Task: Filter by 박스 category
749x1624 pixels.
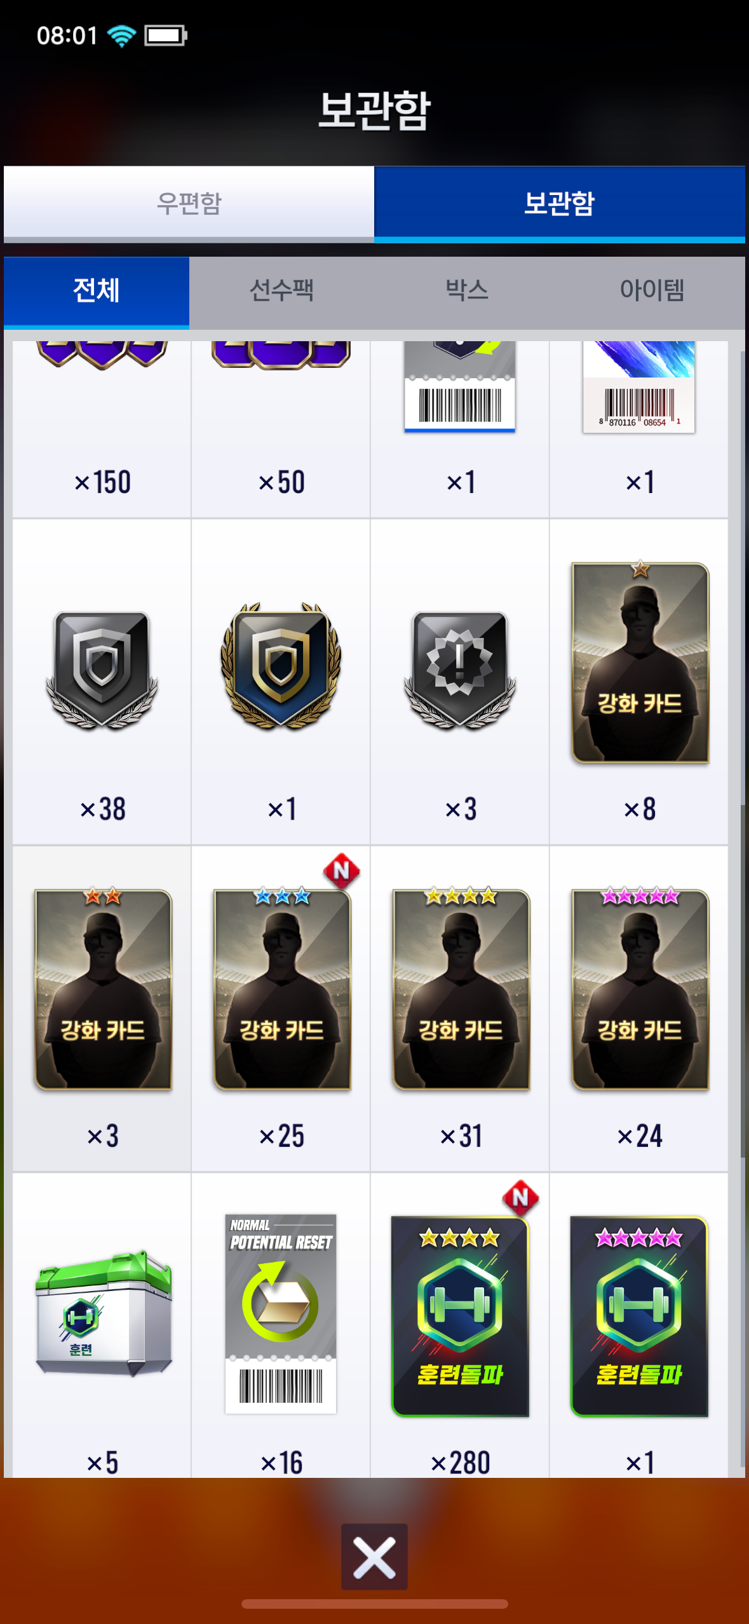Action: [x=467, y=292]
